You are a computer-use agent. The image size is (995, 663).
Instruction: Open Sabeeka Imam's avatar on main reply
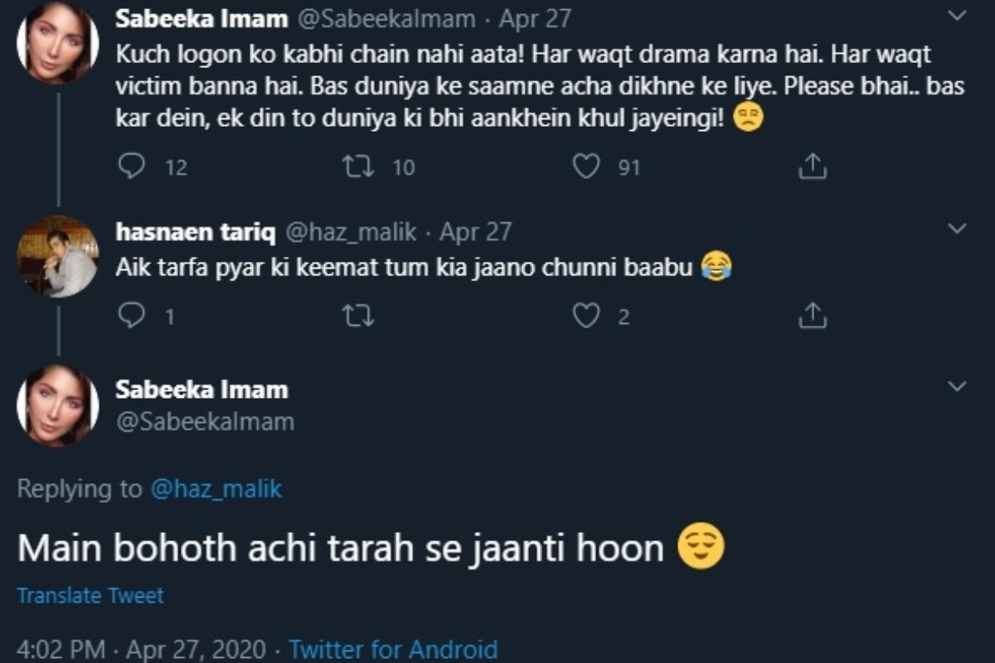click(58, 405)
